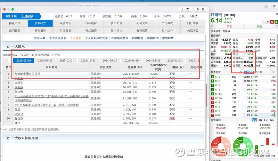
Task: Expand more quote data via down chevron
Action: click(243, 69)
